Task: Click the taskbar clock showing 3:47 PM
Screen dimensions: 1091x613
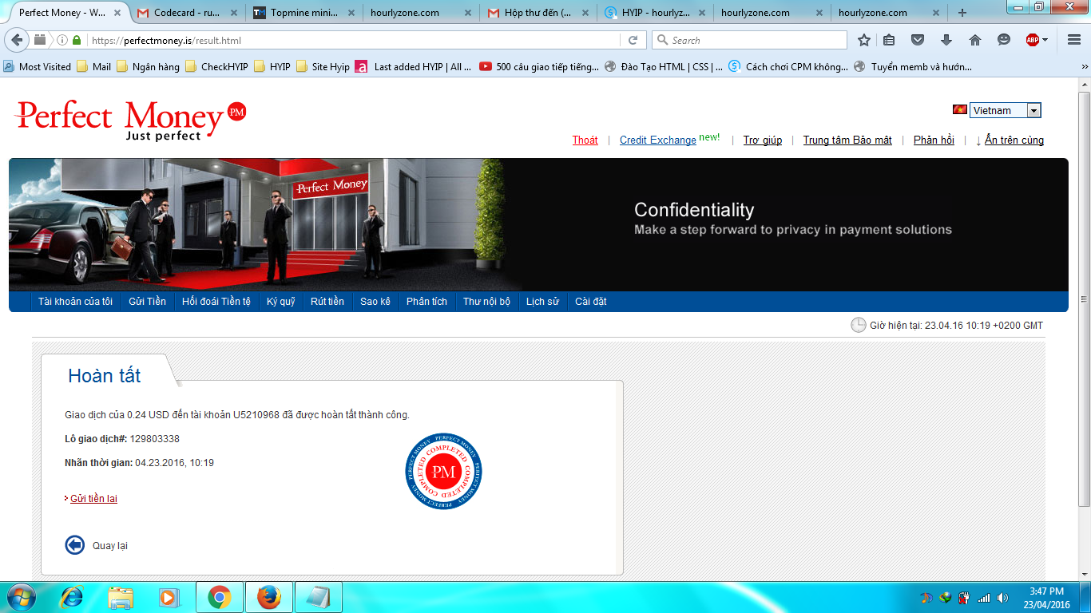Action: click(1046, 598)
